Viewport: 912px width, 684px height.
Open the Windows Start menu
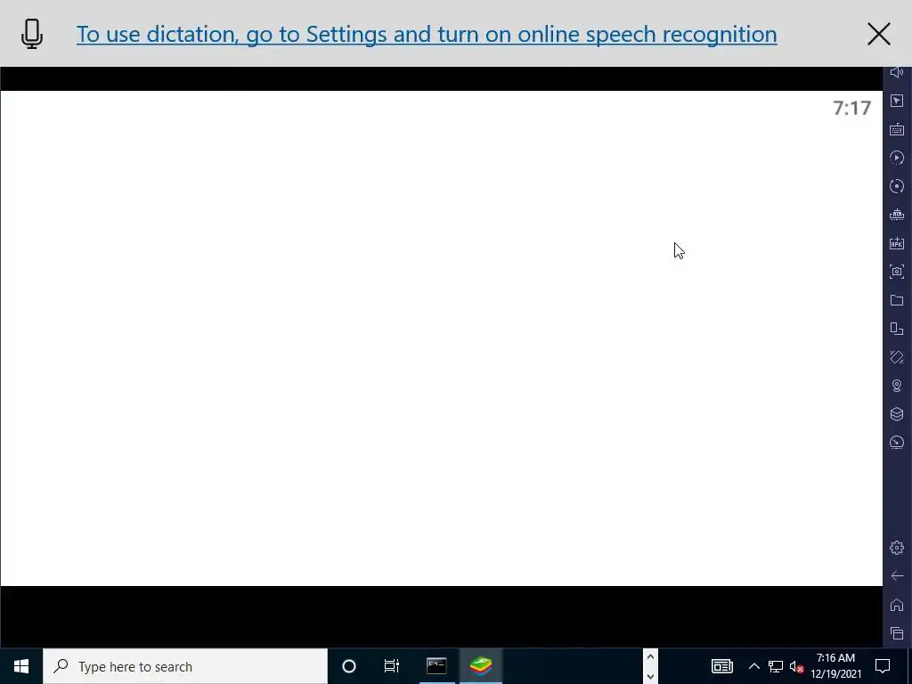[21, 666]
